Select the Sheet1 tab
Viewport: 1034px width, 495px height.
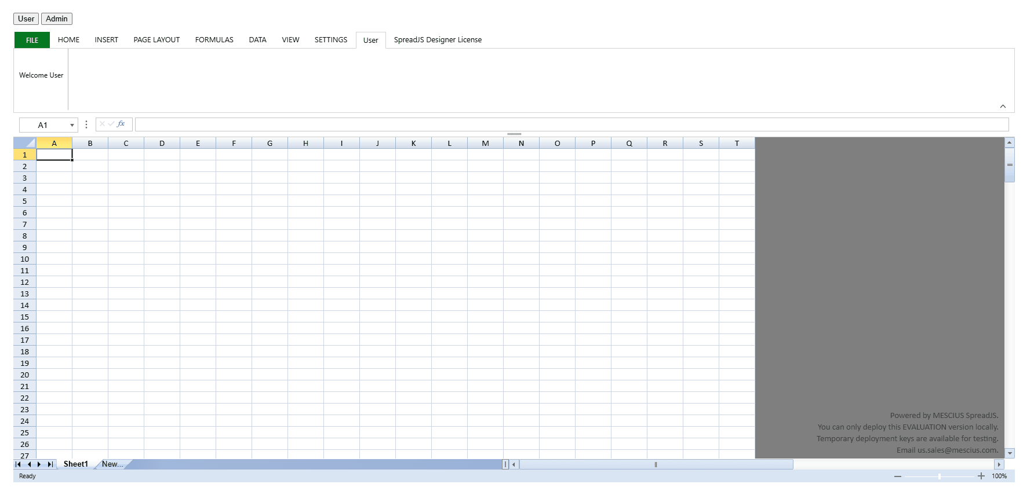[76, 464]
